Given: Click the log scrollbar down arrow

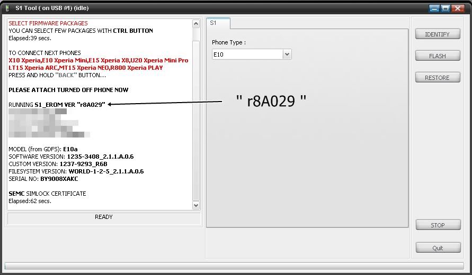Looking at the screenshot, I should (x=196, y=205).
